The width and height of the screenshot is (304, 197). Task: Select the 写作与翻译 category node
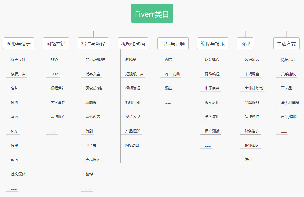point(93,44)
